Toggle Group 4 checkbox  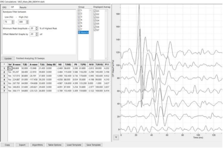click(x=79, y=20)
